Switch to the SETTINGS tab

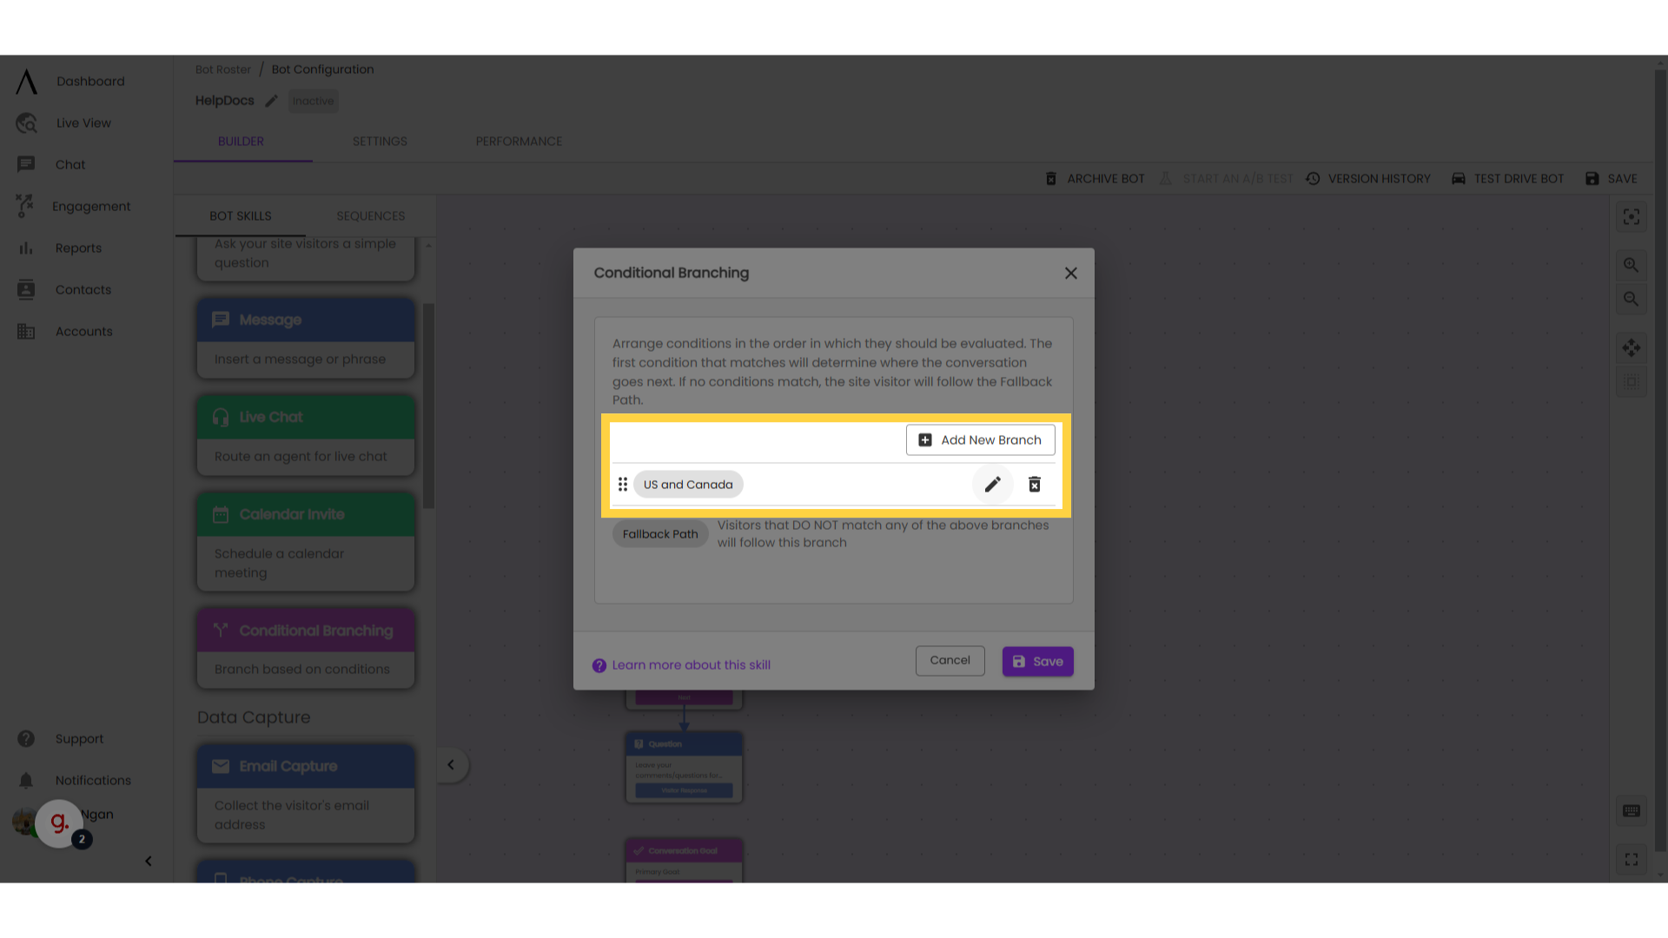pos(381,141)
